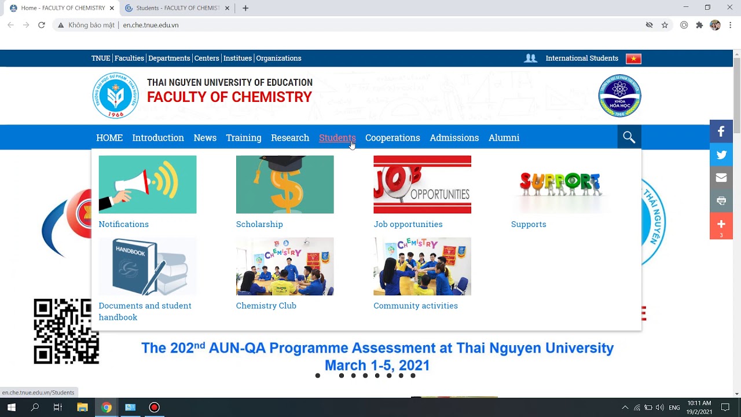Click the Vietnamese flag language icon
741x417 pixels.
[633, 58]
